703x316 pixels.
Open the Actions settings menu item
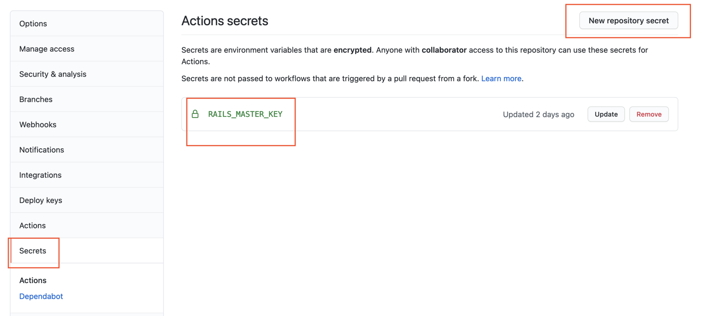87,225
